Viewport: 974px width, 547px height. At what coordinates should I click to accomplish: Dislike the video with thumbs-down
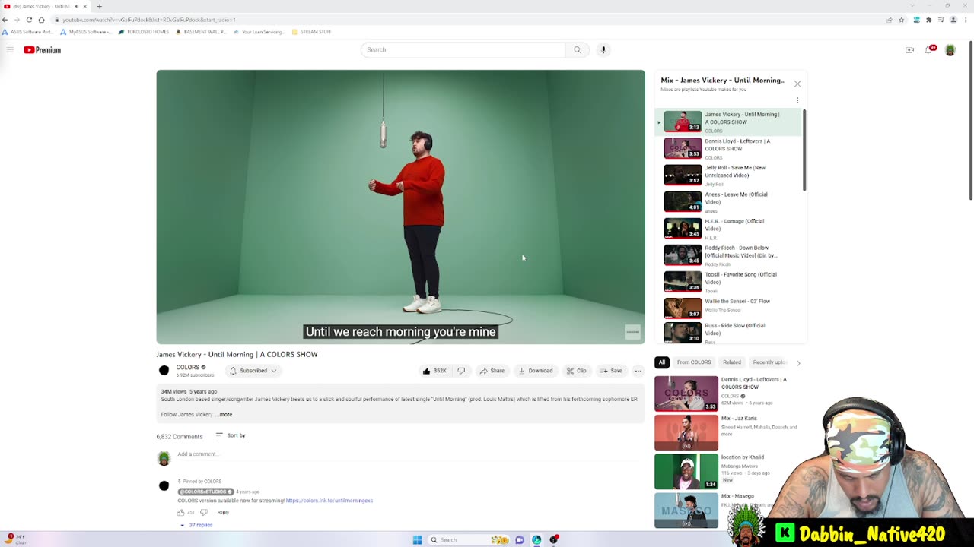coord(461,371)
